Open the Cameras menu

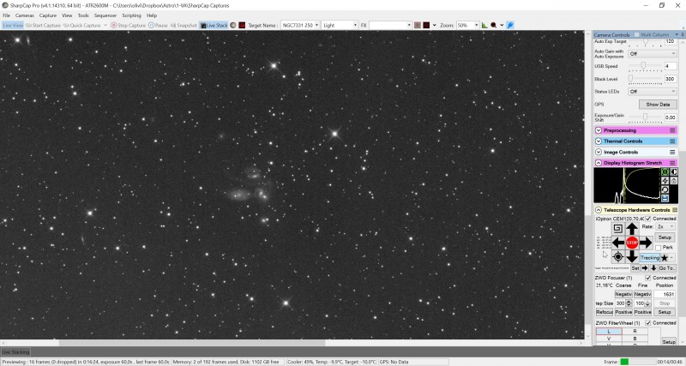coord(25,15)
